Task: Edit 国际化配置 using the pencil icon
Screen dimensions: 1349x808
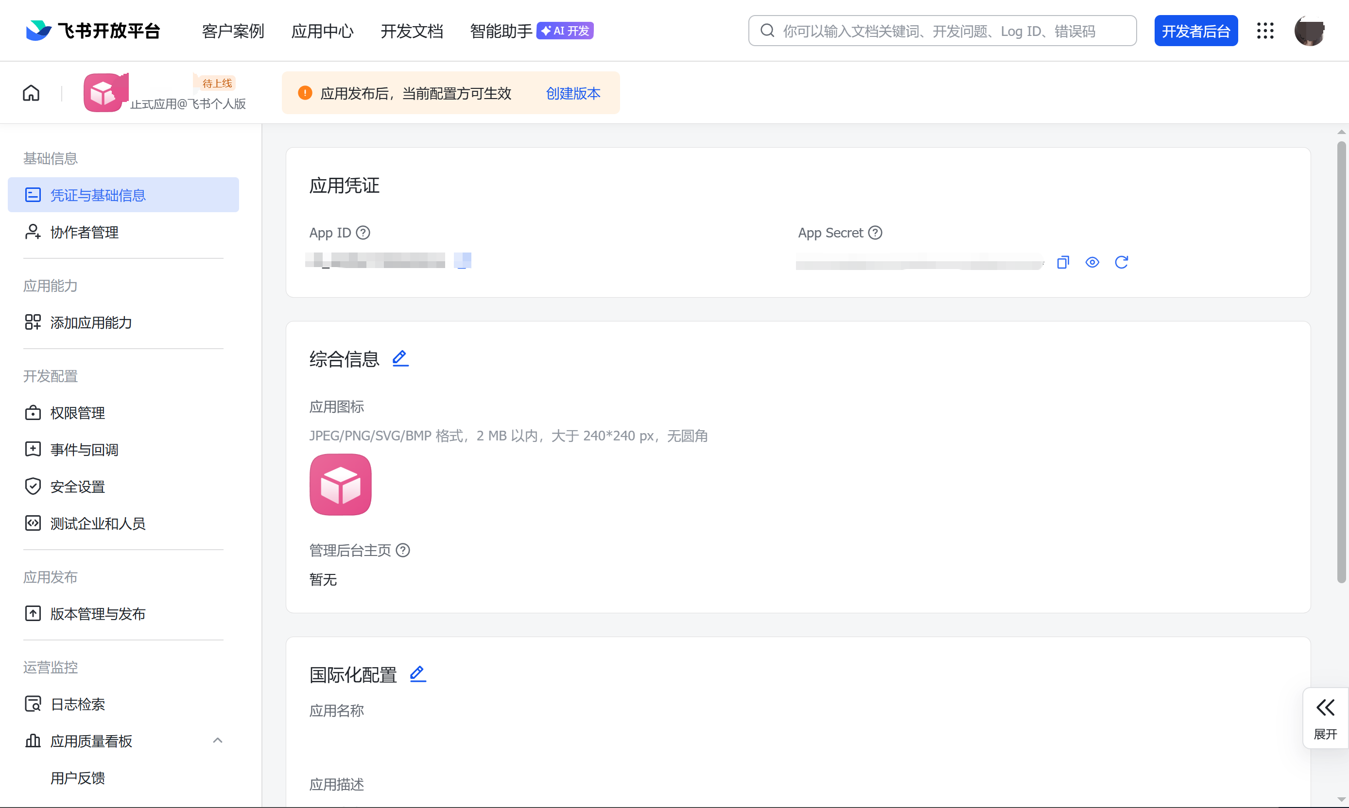Action: [x=417, y=674]
